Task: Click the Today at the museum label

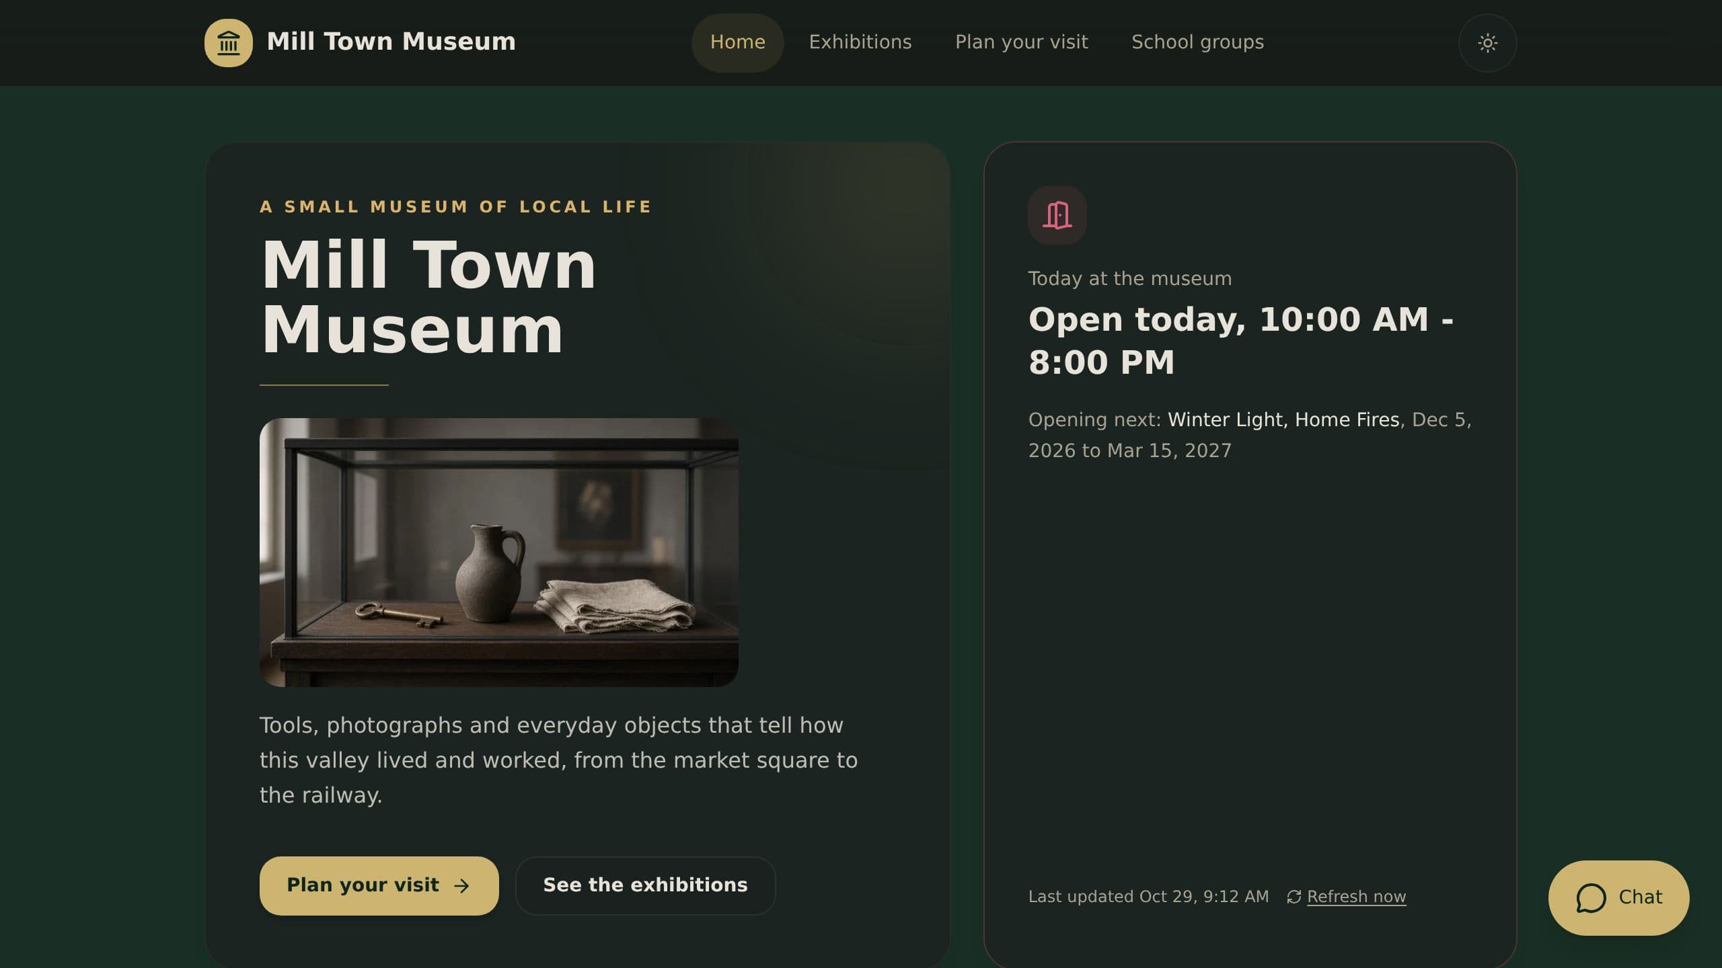Action: click(x=1129, y=278)
